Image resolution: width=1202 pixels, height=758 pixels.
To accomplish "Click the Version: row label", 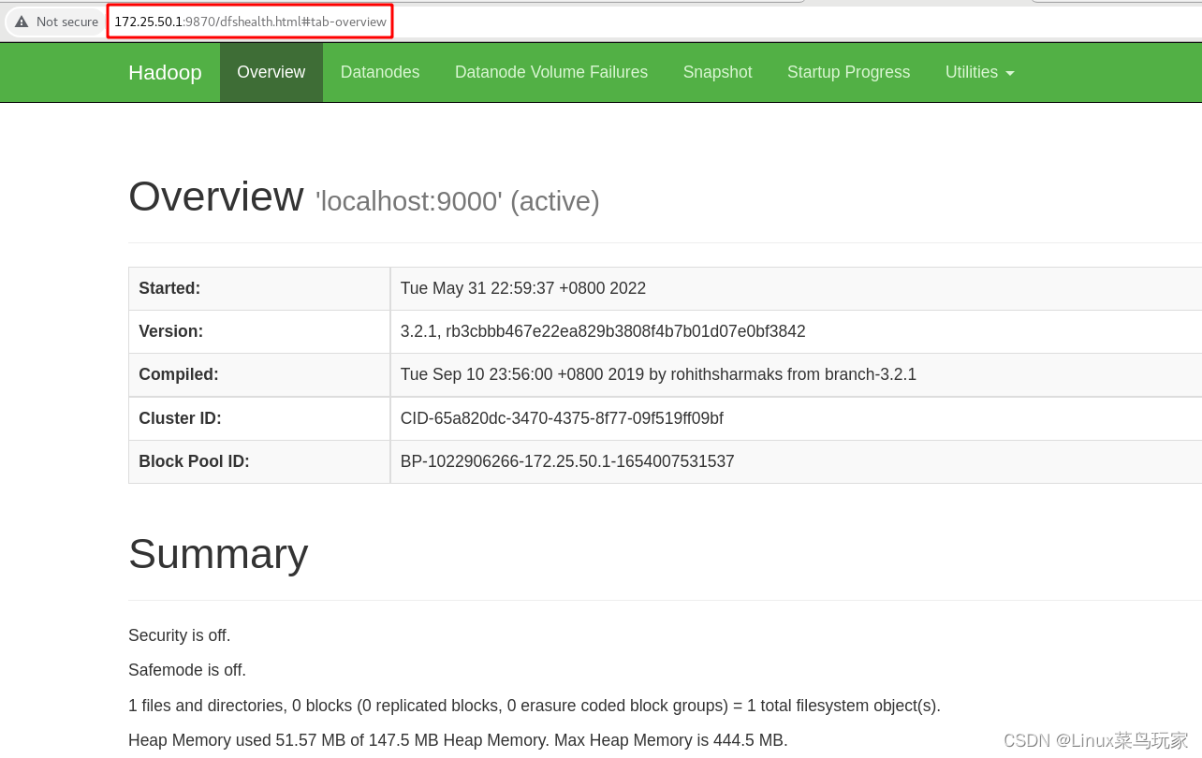I will click(x=170, y=331).
